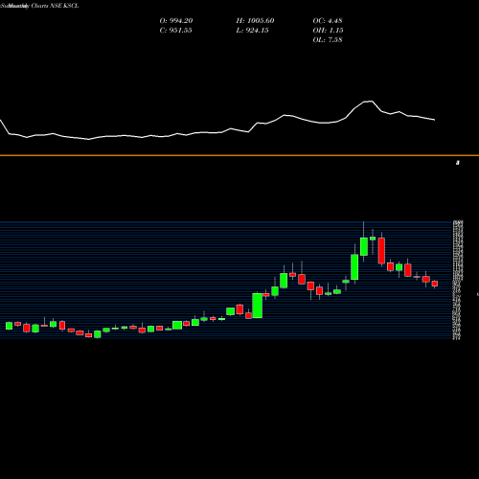Viewport: 479px width, 479px height.
Task: Click the OL: 7.58 reading
Action: coord(328,40)
